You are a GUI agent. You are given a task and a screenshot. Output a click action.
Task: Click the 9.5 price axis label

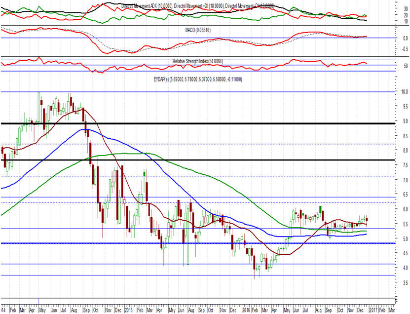[x=405, y=107]
